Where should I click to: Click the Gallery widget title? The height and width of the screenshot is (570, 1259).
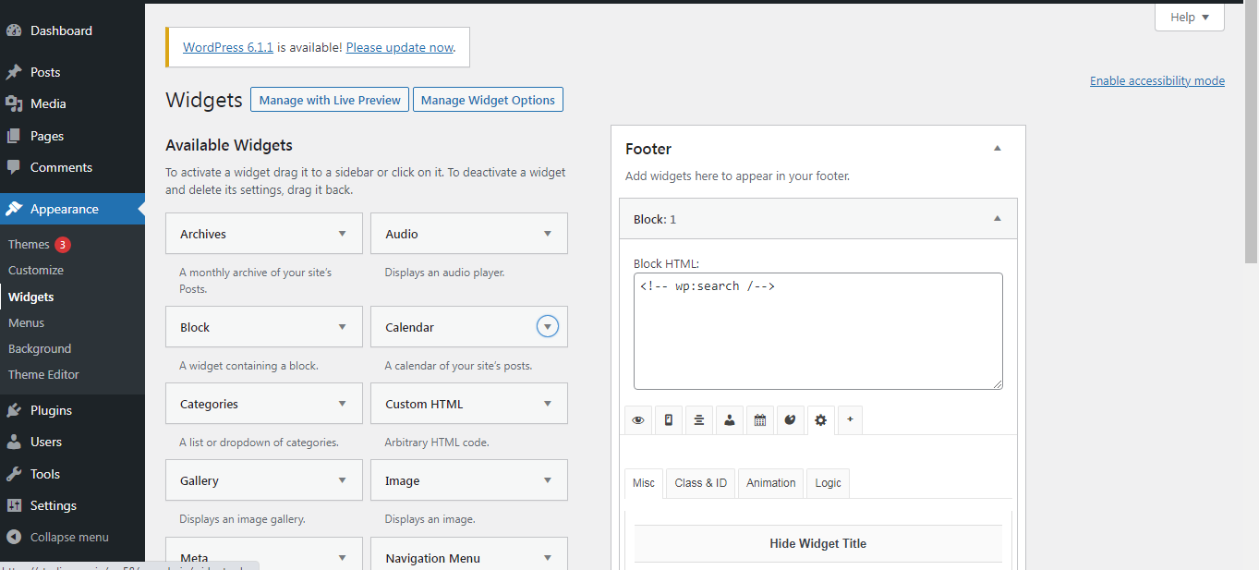[200, 480]
